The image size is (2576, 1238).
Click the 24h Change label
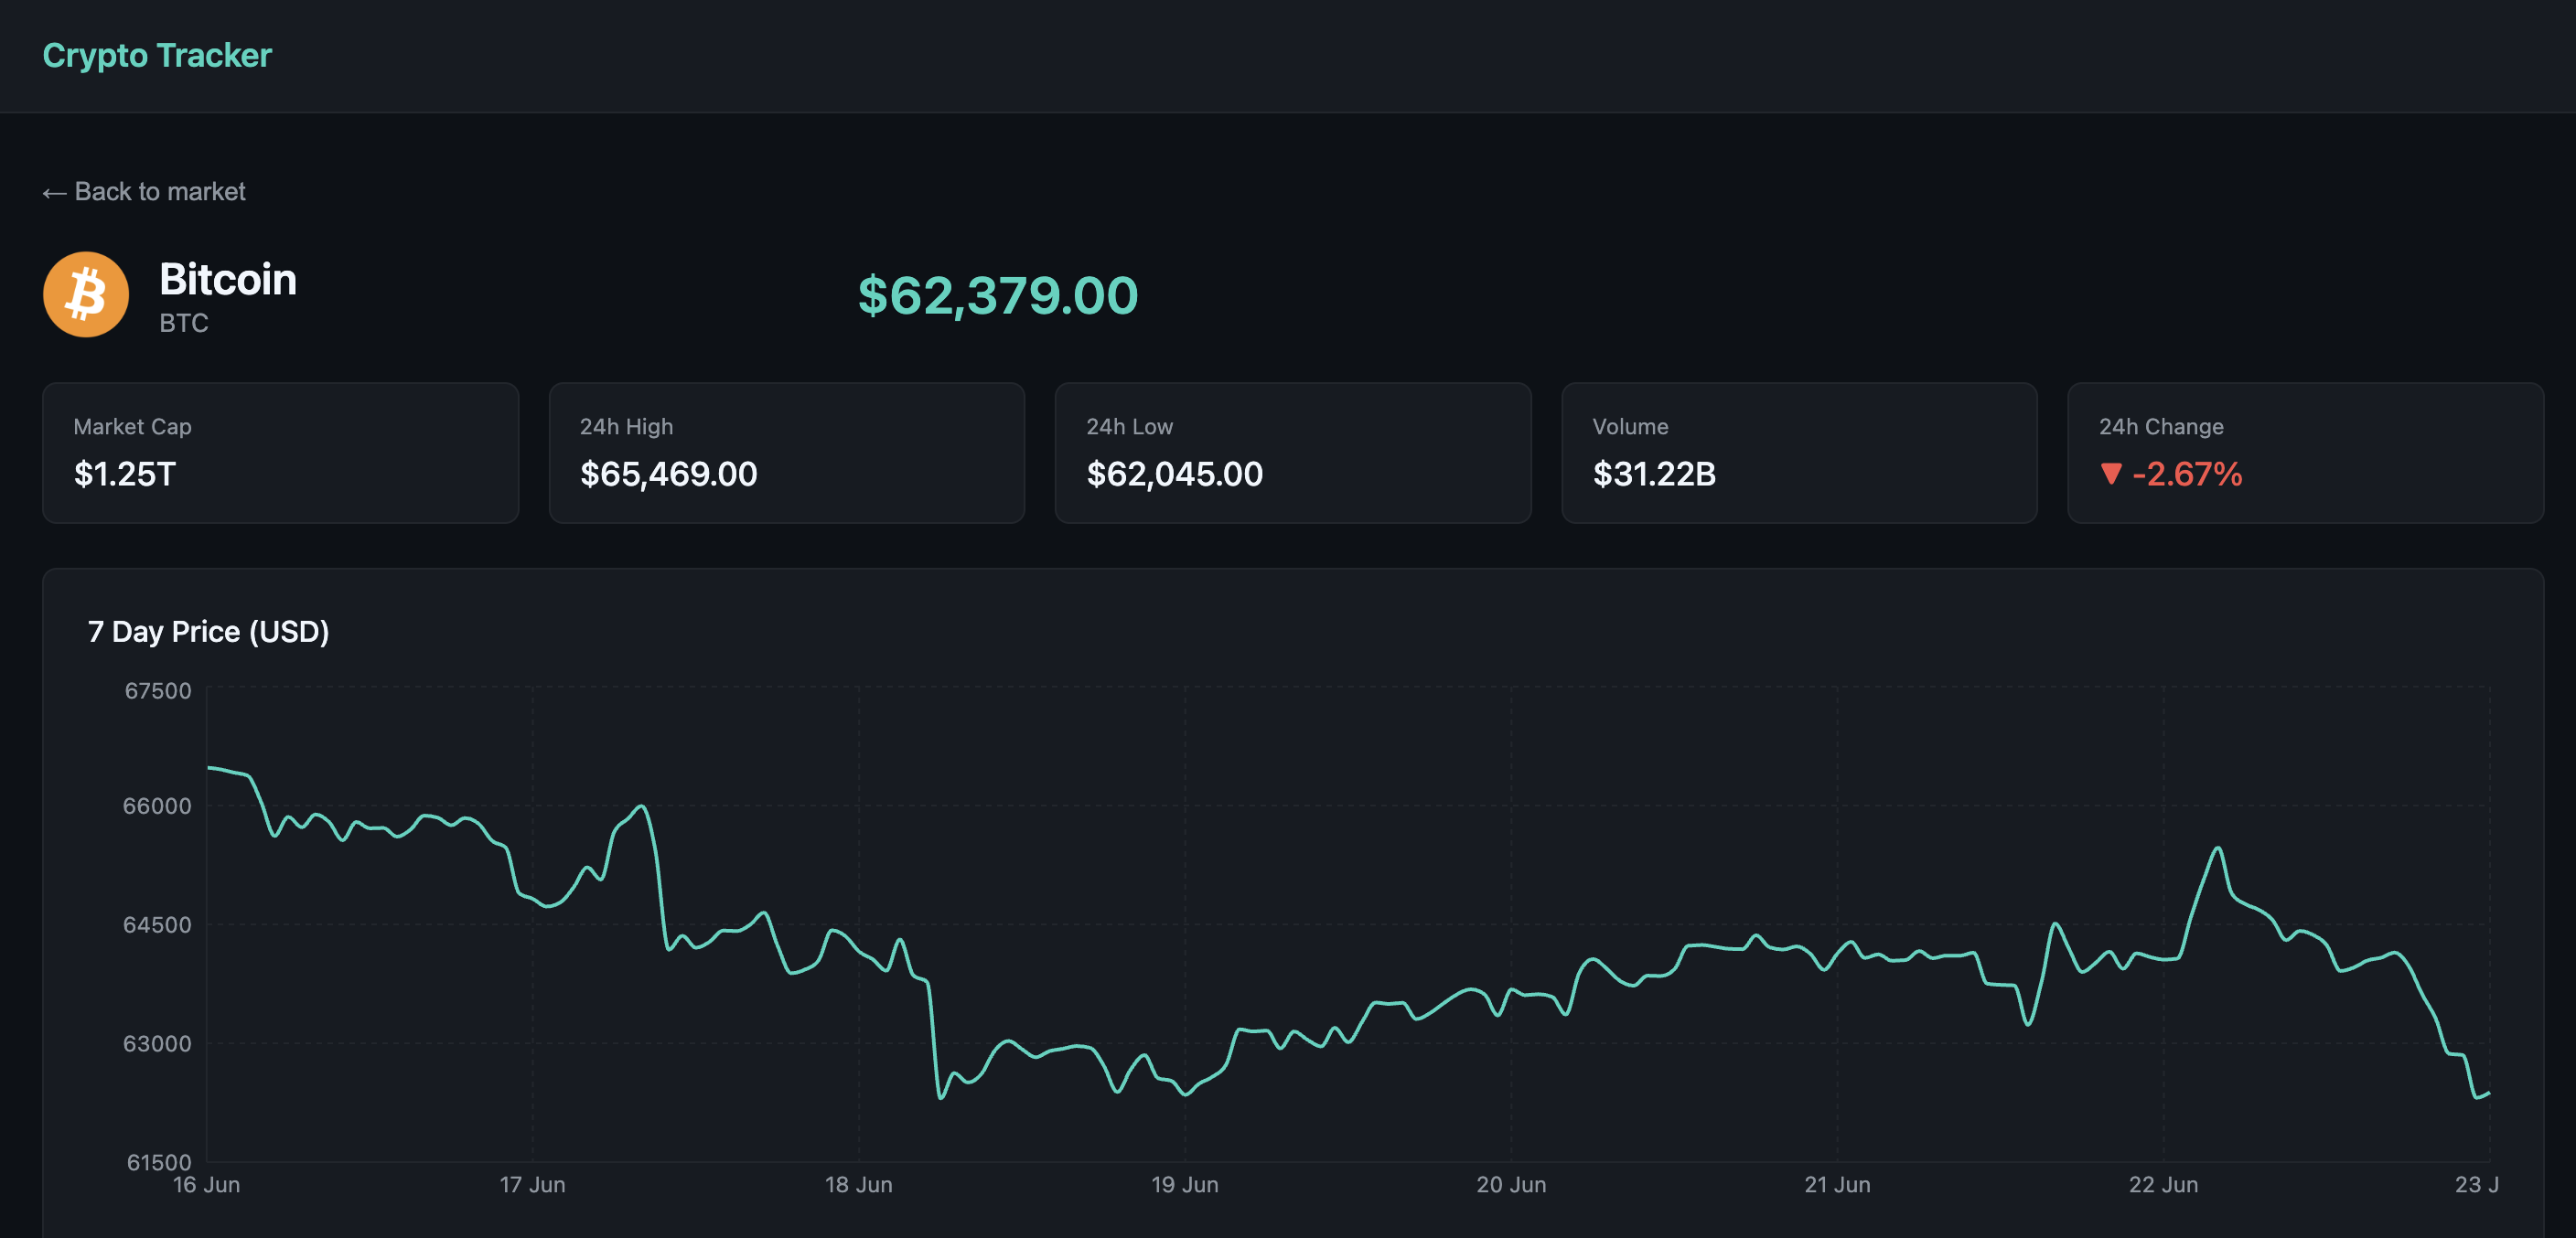[2161, 427]
